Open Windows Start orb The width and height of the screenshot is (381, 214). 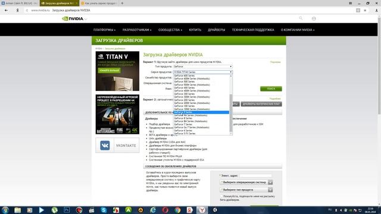[5, 210]
